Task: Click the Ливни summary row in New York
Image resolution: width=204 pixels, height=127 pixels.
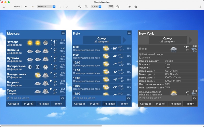Action: pyautogui.click(x=168, y=49)
